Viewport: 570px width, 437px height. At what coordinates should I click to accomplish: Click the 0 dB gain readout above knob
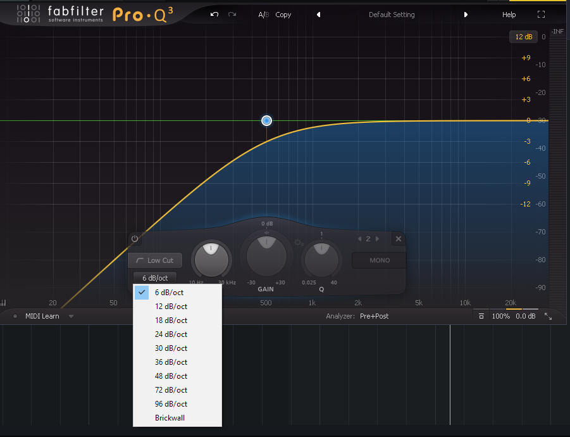pos(267,224)
